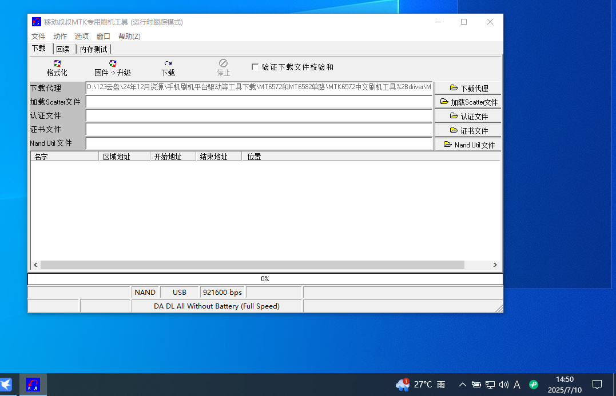Viewport: 616px width, 396px height.
Task: Switch to the 内存测试 tab
Action: pos(93,49)
